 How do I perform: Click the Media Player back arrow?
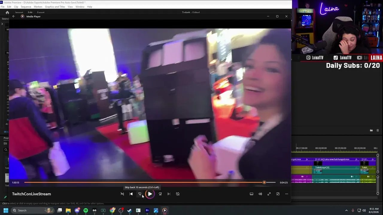(13, 16)
